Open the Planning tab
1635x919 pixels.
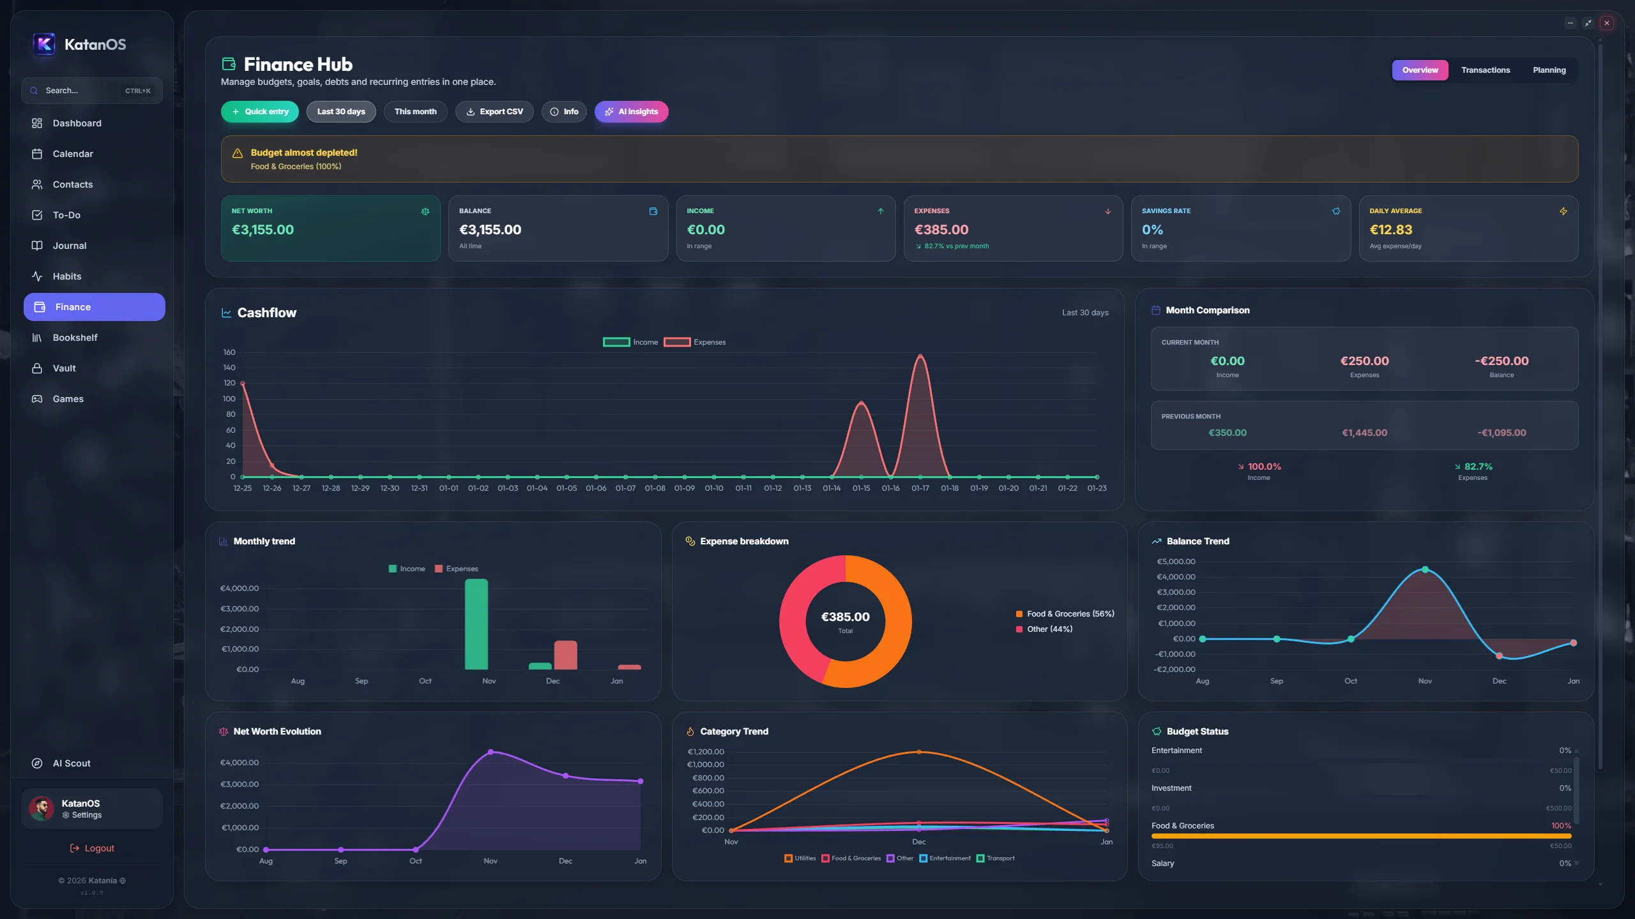(1549, 70)
